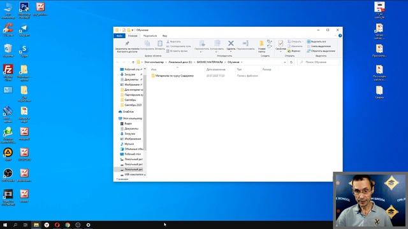Select OneDrive in navigation pane
408x229 pixels.
(126, 112)
